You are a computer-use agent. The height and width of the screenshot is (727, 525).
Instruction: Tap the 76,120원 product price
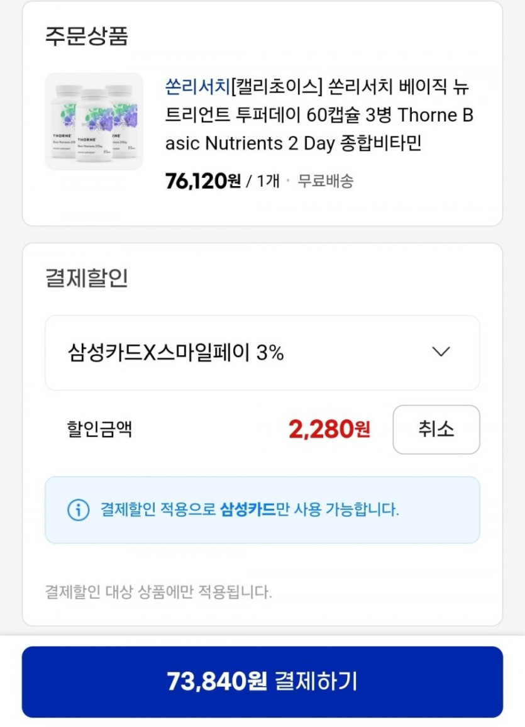(x=202, y=181)
